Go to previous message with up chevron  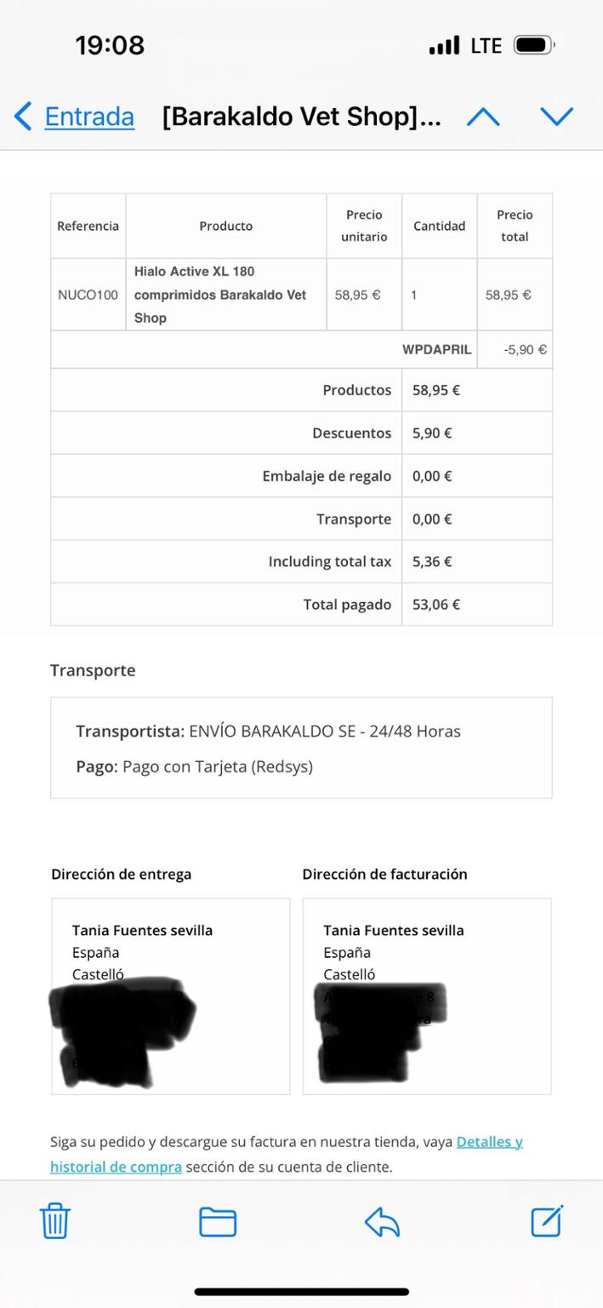(483, 117)
